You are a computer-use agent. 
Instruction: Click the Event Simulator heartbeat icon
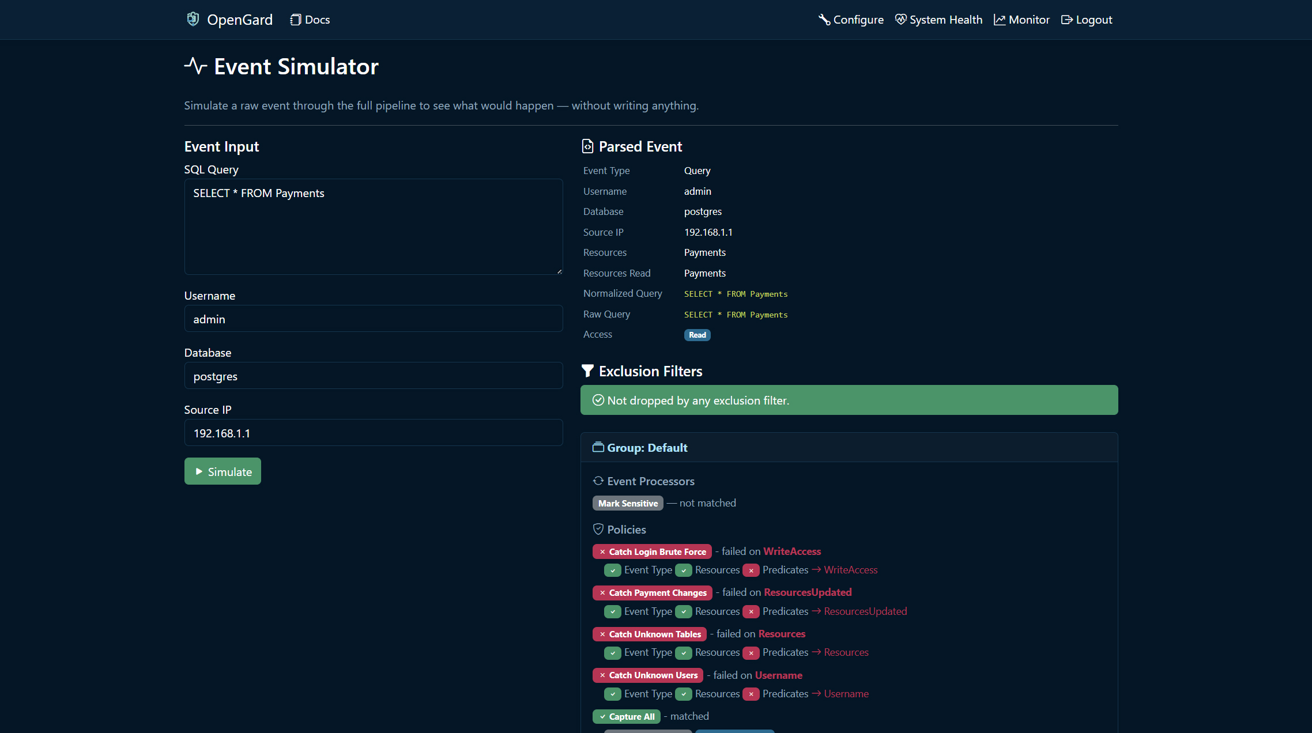click(195, 66)
